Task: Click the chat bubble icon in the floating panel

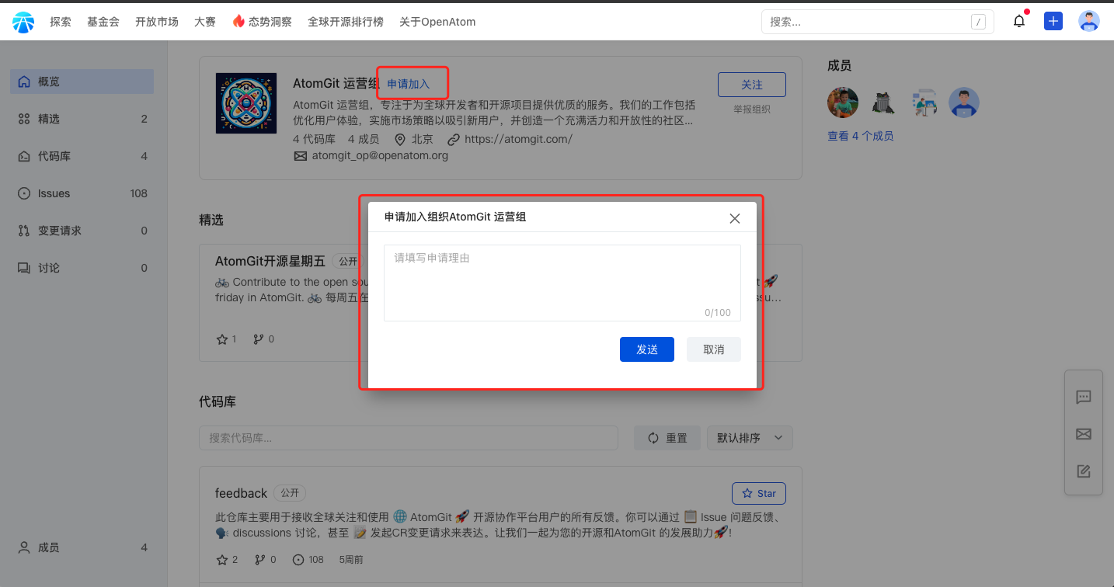Action: (1084, 398)
